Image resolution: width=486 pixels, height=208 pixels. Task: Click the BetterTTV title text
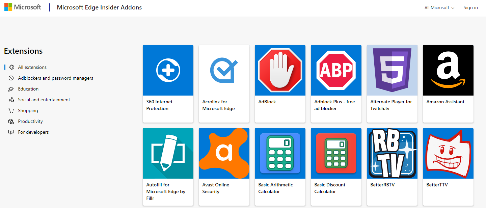(437, 185)
